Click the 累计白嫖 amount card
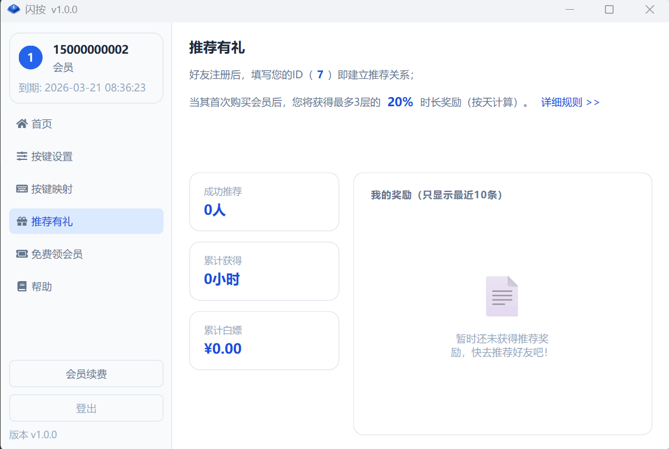Image resolution: width=669 pixels, height=449 pixels. [x=264, y=340]
